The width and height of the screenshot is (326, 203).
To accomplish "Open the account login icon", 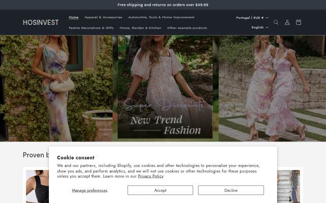I will click(287, 22).
